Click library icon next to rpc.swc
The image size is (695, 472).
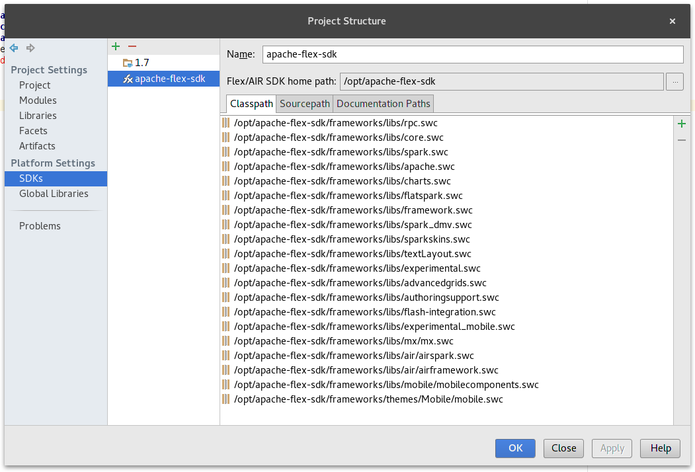tap(226, 123)
